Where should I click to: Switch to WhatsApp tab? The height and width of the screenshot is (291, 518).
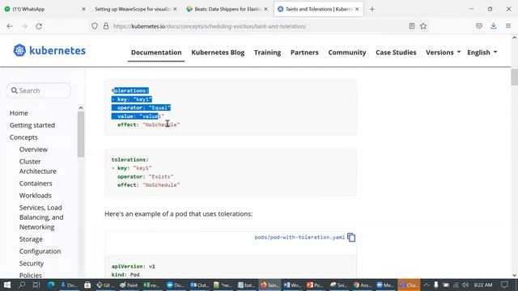(x=45, y=9)
